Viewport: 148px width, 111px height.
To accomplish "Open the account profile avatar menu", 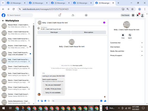I will pos(142,15).
